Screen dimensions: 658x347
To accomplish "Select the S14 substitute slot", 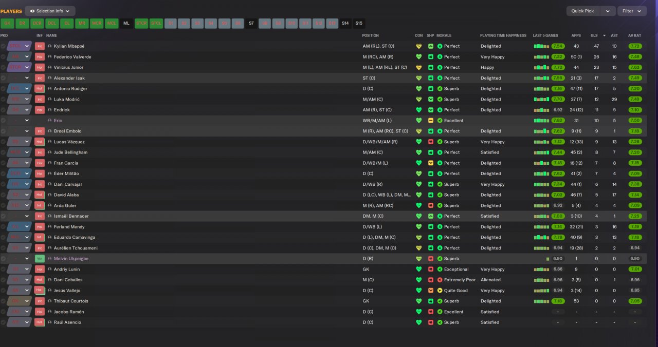I will pyautogui.click(x=345, y=23).
